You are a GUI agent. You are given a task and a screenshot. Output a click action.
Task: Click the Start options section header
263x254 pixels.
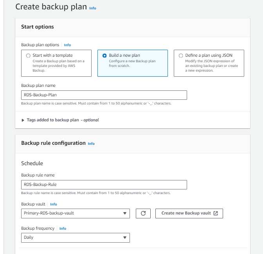(x=38, y=27)
